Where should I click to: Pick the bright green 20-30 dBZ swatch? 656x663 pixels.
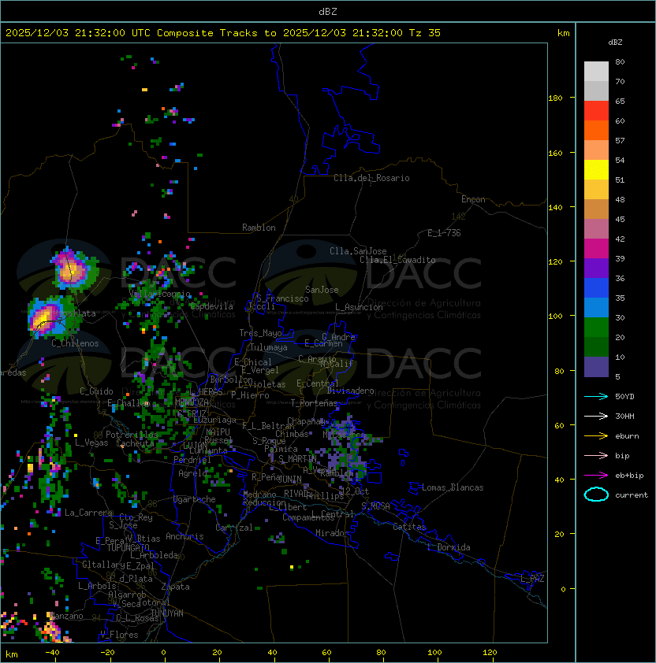(596, 328)
